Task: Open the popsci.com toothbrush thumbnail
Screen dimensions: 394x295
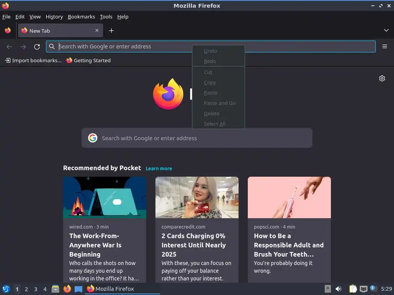Action: click(289, 197)
